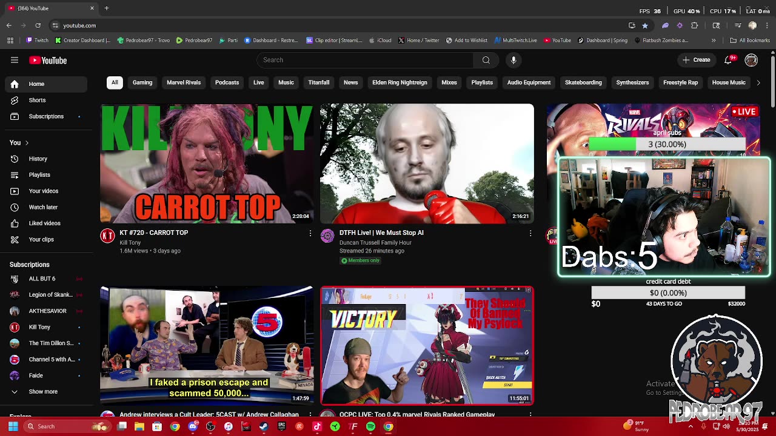Image resolution: width=776 pixels, height=436 pixels.
Task: Select the All filter chip
Action: click(115, 82)
